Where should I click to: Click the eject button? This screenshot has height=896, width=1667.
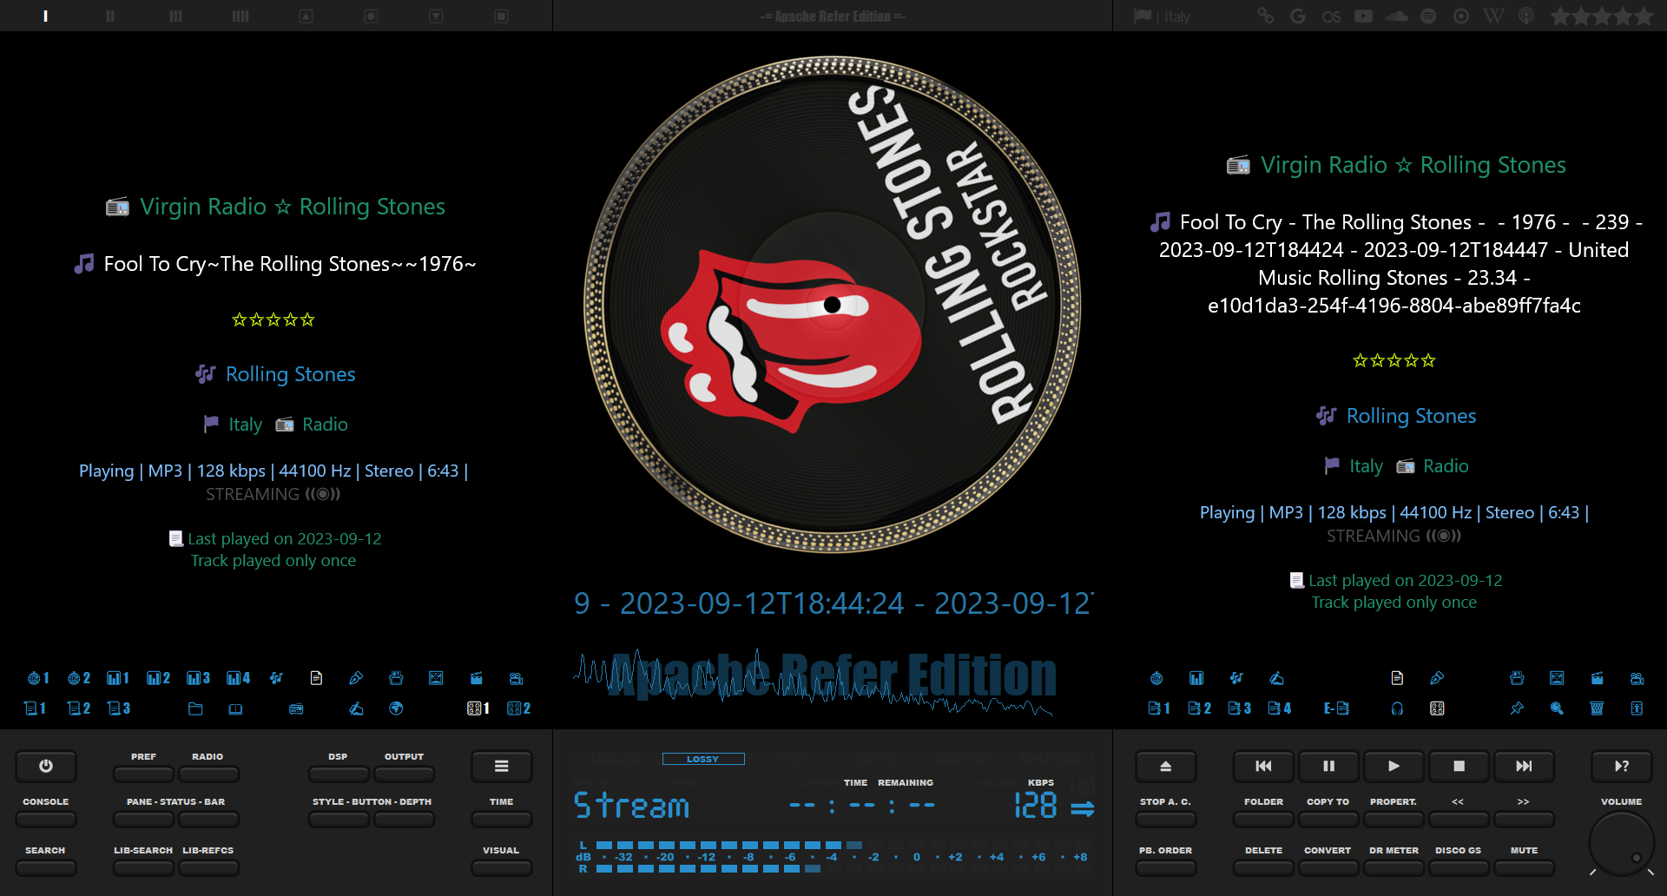tap(1166, 766)
